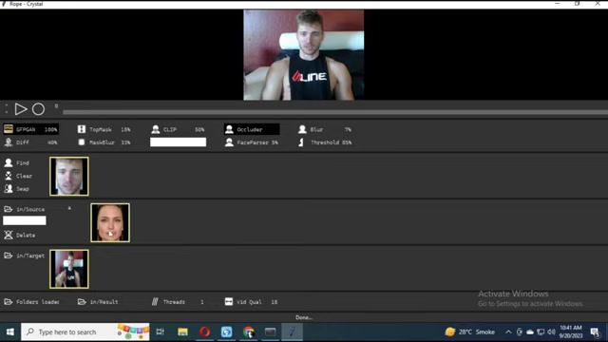Click the circular record button

tap(38, 109)
